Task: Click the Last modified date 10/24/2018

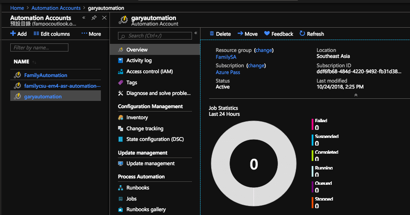Action: click(x=340, y=87)
